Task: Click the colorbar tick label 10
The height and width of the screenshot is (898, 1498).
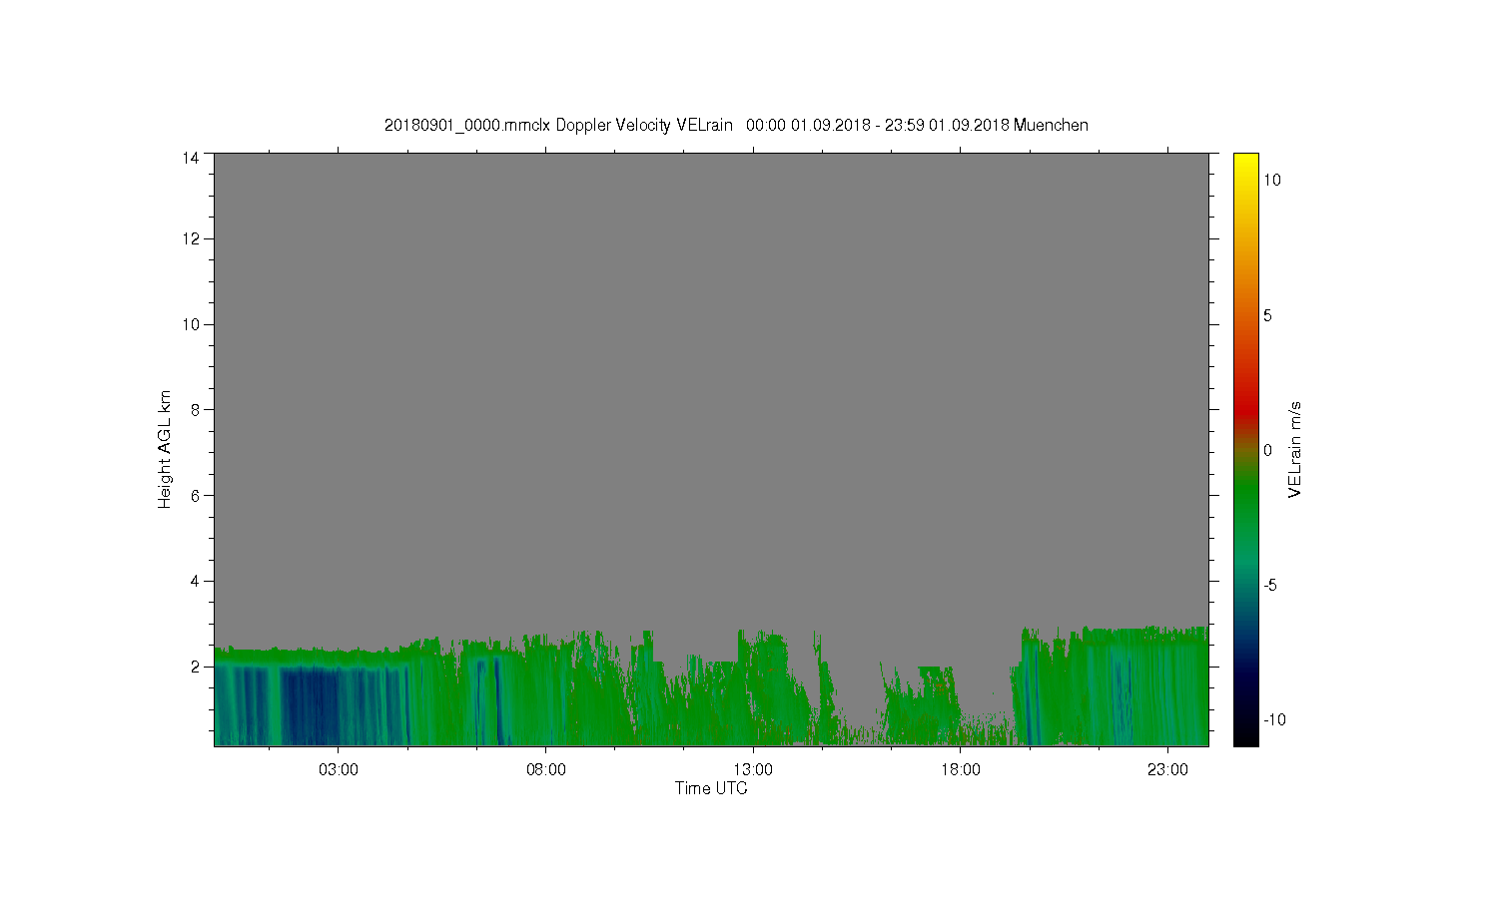Action: [1272, 180]
